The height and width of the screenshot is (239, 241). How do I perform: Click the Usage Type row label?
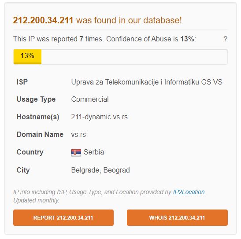coord(36,99)
